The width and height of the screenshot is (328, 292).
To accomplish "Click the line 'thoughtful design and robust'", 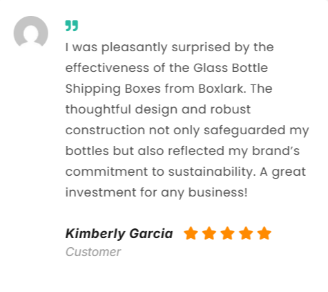I will coord(158,109).
